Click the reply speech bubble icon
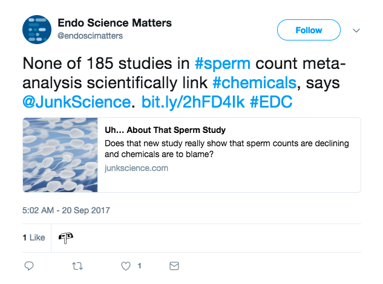This screenshot has width=383, height=284. pyautogui.click(x=29, y=266)
